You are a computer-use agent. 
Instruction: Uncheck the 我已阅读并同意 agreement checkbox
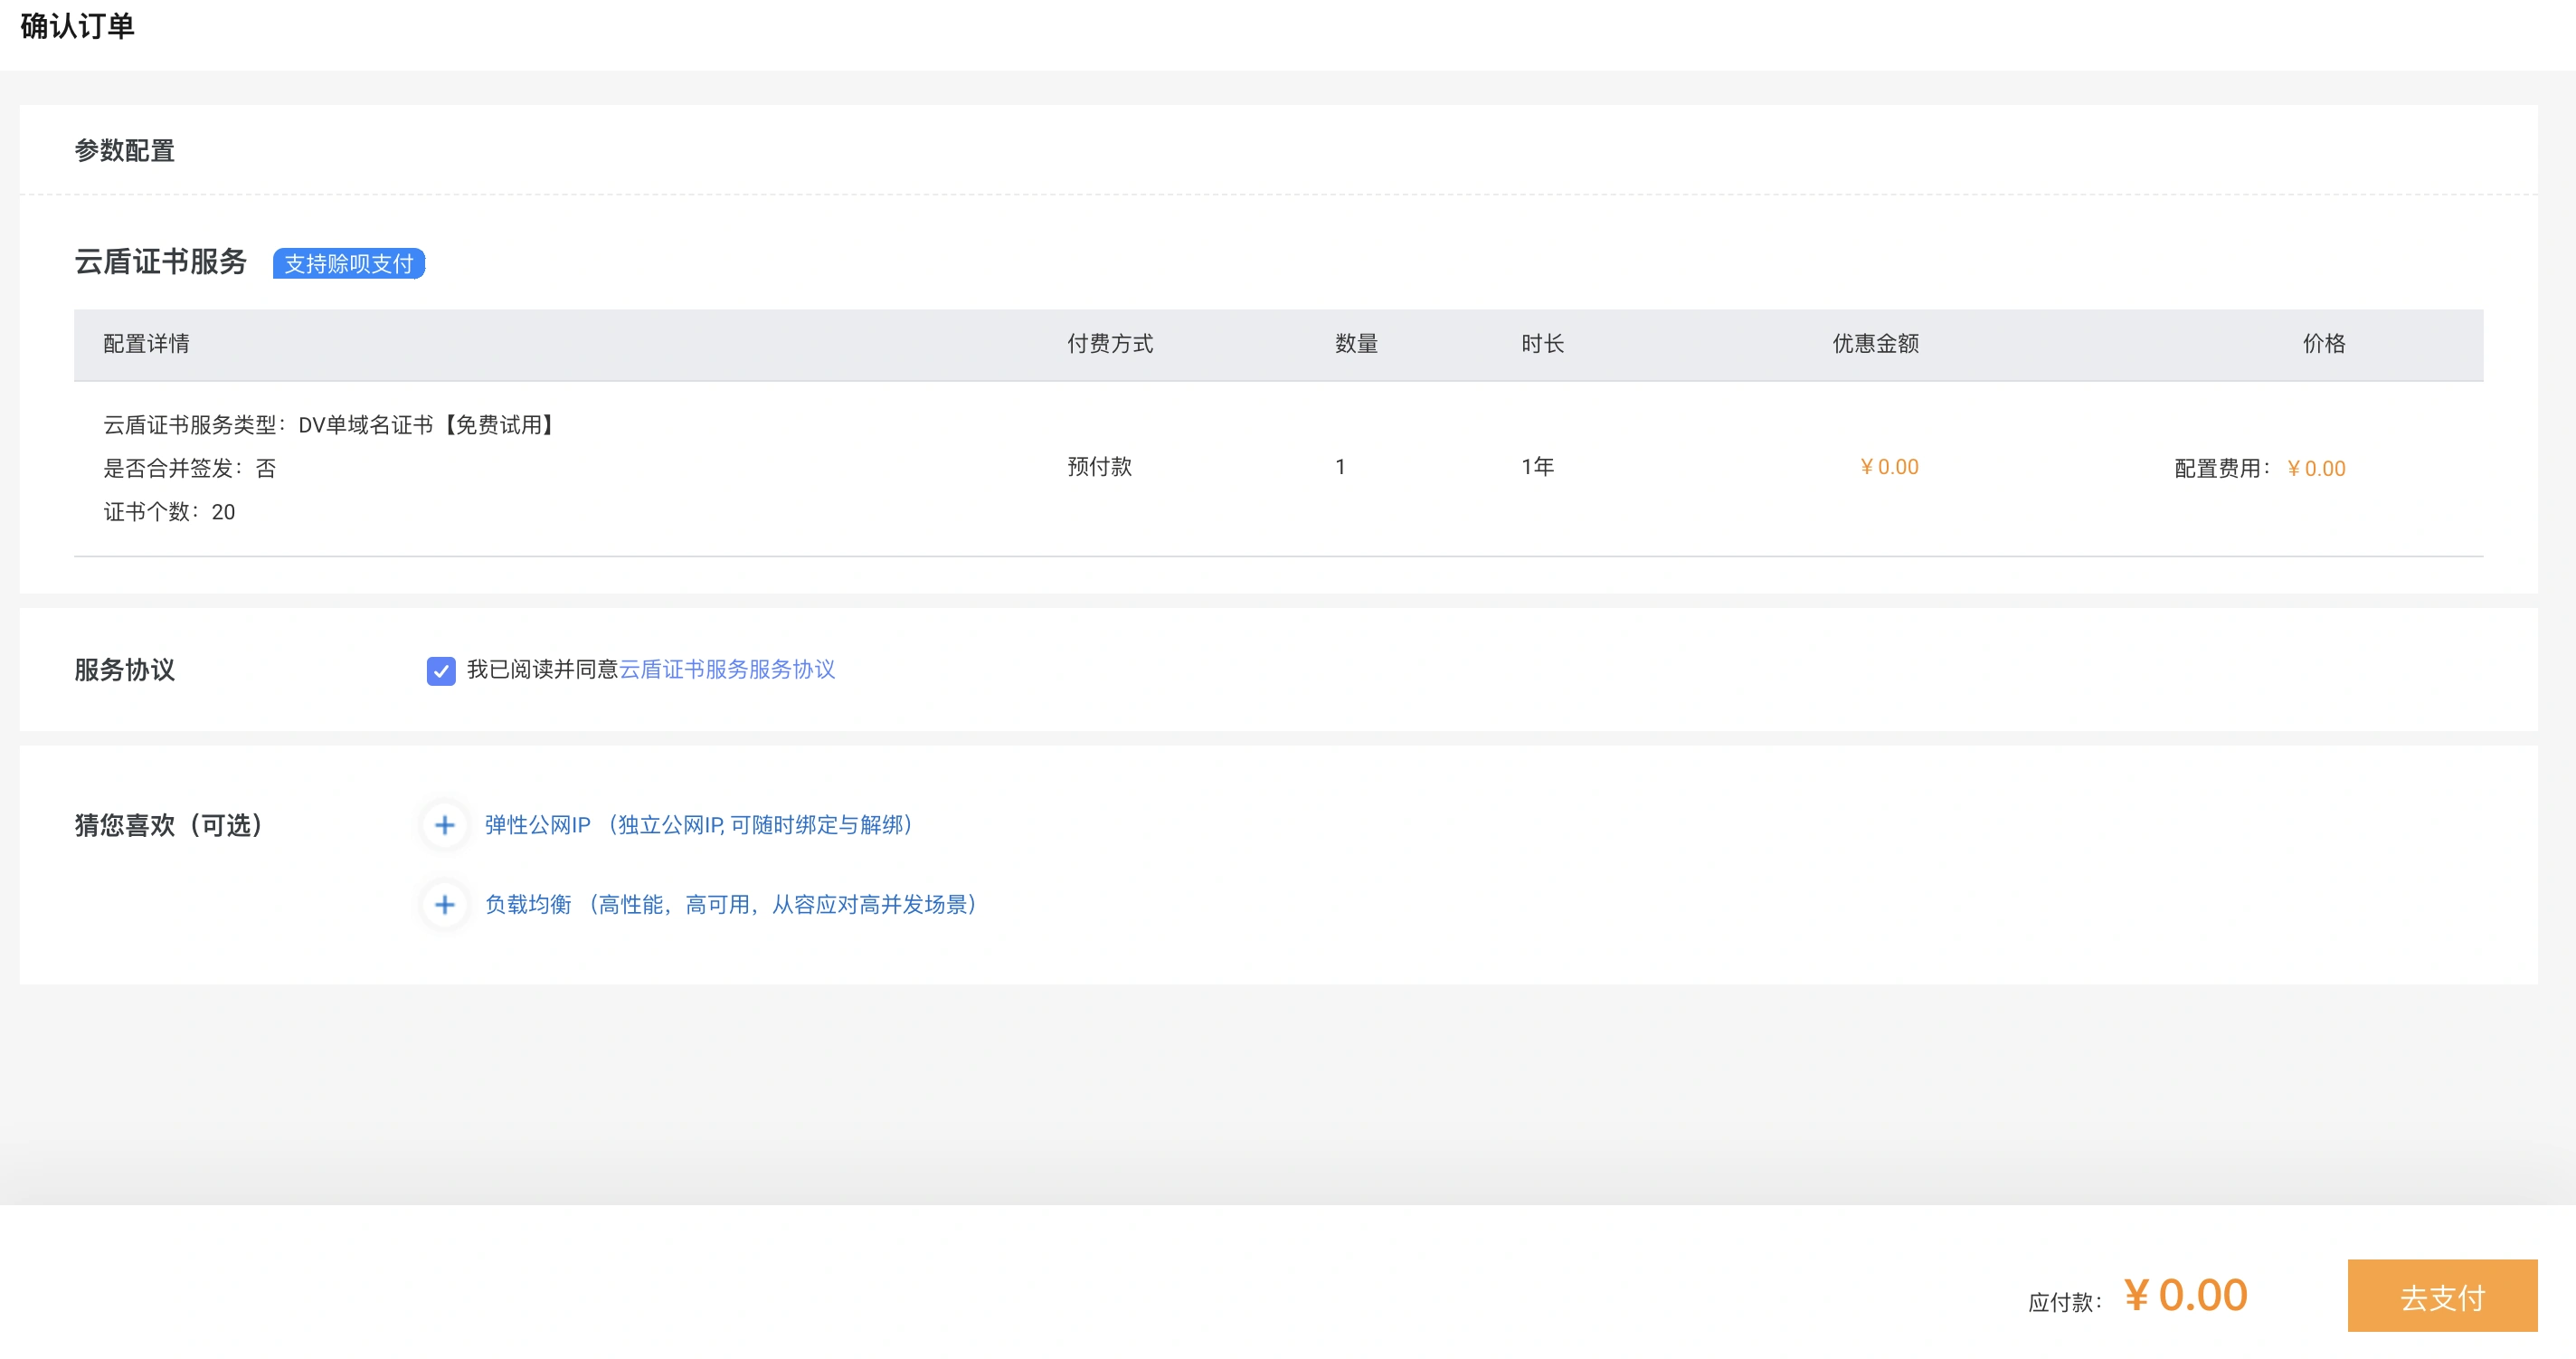pyautogui.click(x=441, y=670)
